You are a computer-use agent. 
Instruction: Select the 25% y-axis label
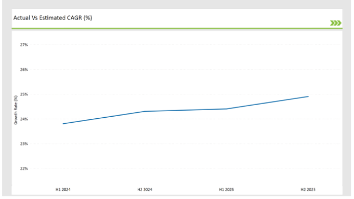click(24, 94)
